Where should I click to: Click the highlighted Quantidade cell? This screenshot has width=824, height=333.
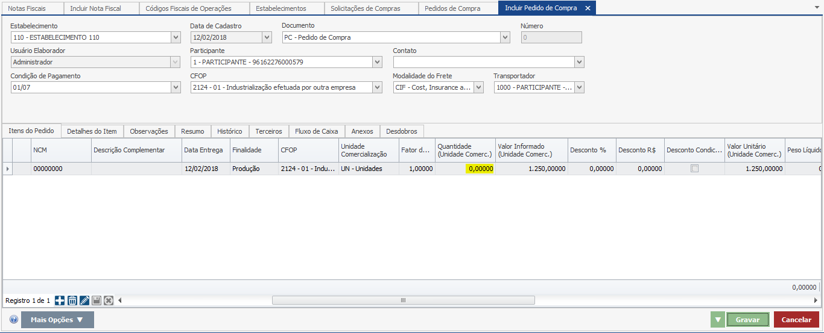tap(479, 169)
